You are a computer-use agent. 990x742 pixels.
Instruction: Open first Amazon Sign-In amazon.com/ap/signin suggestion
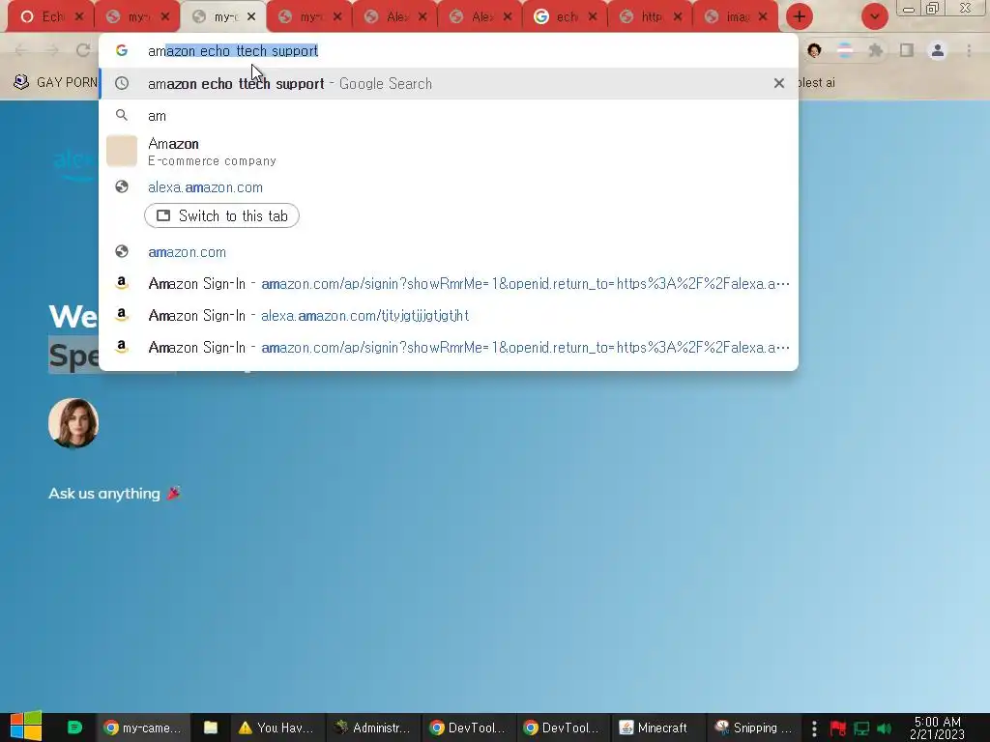(x=449, y=284)
